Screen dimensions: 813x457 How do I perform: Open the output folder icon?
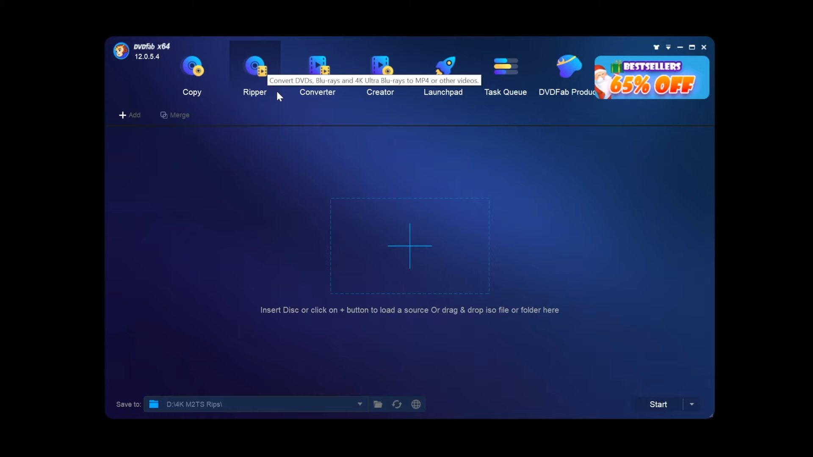click(x=378, y=405)
